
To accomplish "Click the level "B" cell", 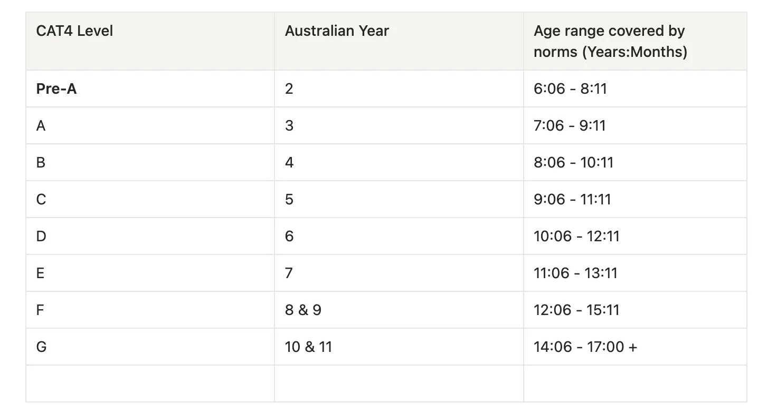I will (x=41, y=162).
